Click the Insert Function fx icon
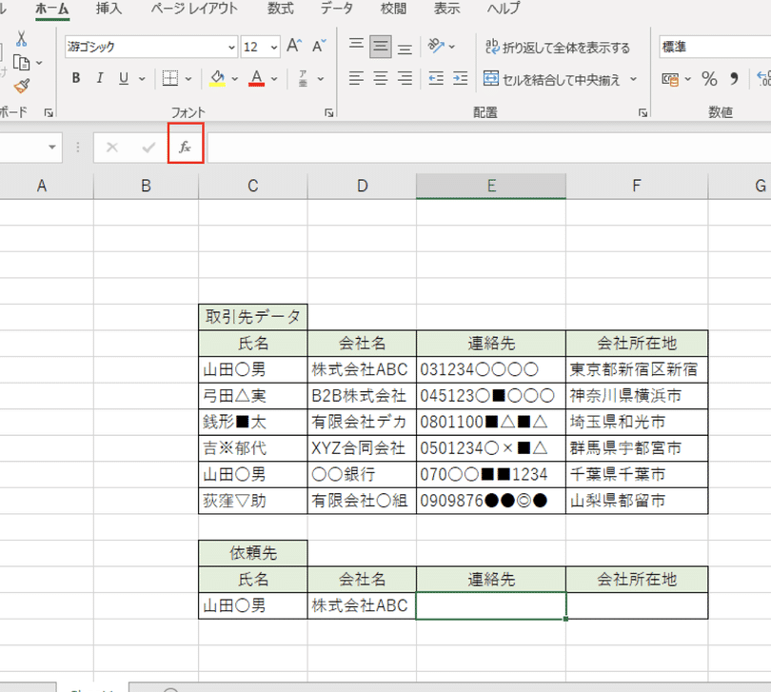The image size is (771, 692). 186,148
